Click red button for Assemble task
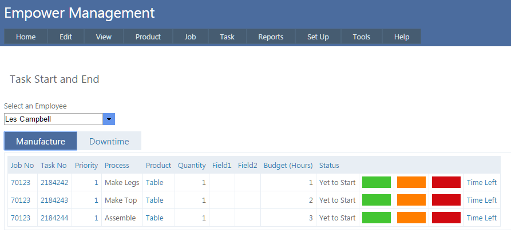 [446, 218]
